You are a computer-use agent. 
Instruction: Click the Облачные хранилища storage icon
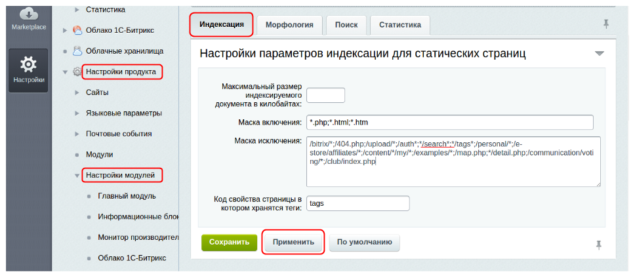[77, 50]
